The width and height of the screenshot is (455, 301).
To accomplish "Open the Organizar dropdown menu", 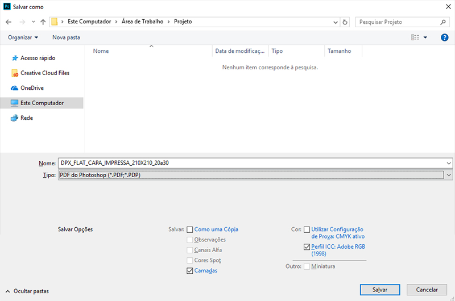I will tap(23, 37).
